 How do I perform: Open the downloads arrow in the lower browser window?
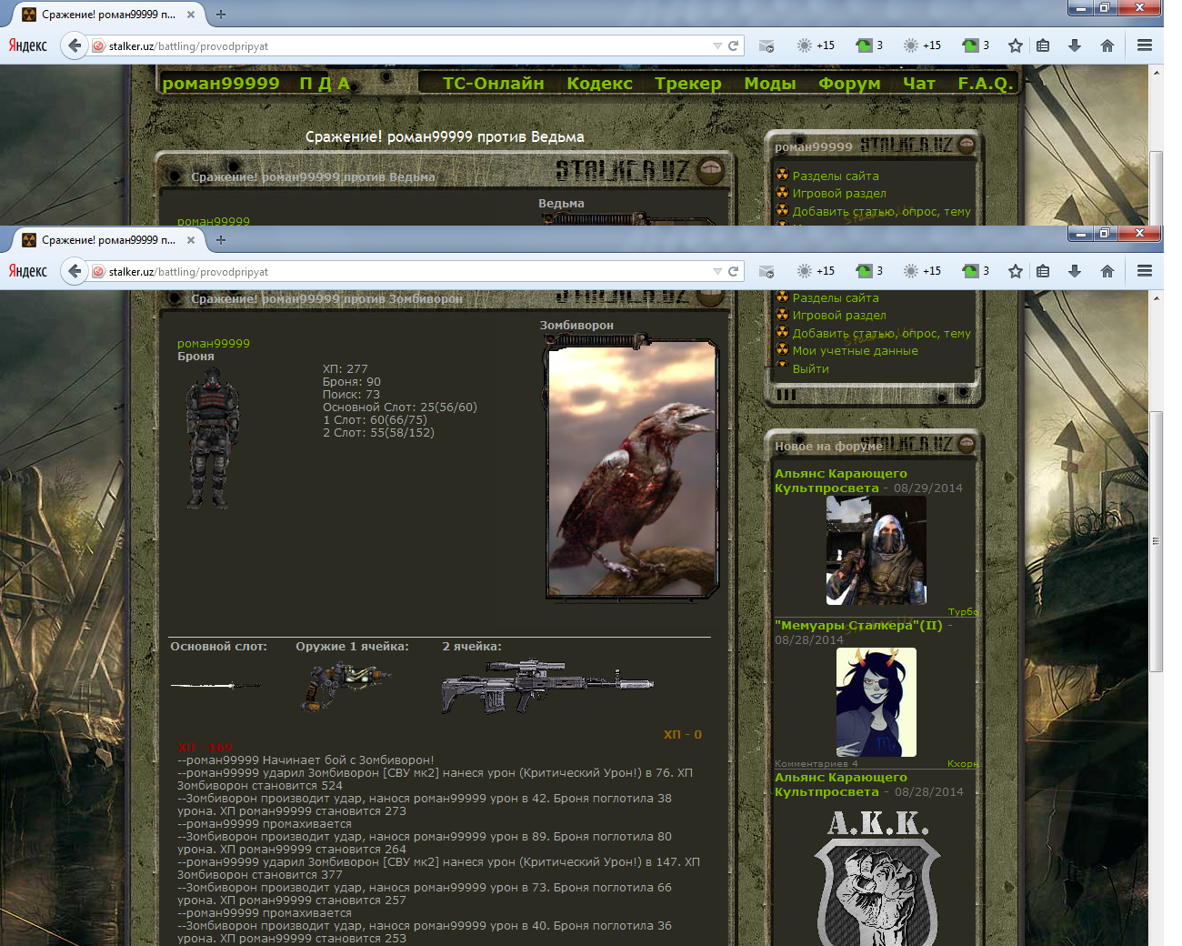[x=1075, y=271]
